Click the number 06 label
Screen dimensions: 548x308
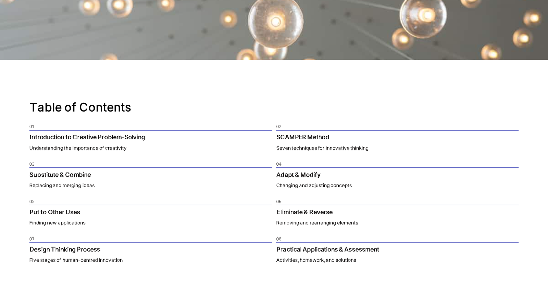279,201
